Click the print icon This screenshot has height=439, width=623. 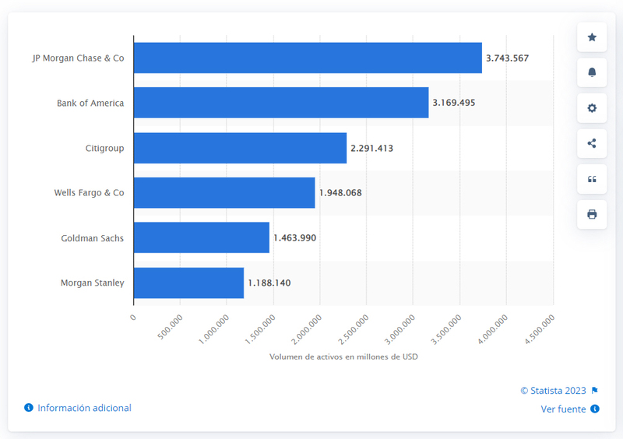point(592,215)
